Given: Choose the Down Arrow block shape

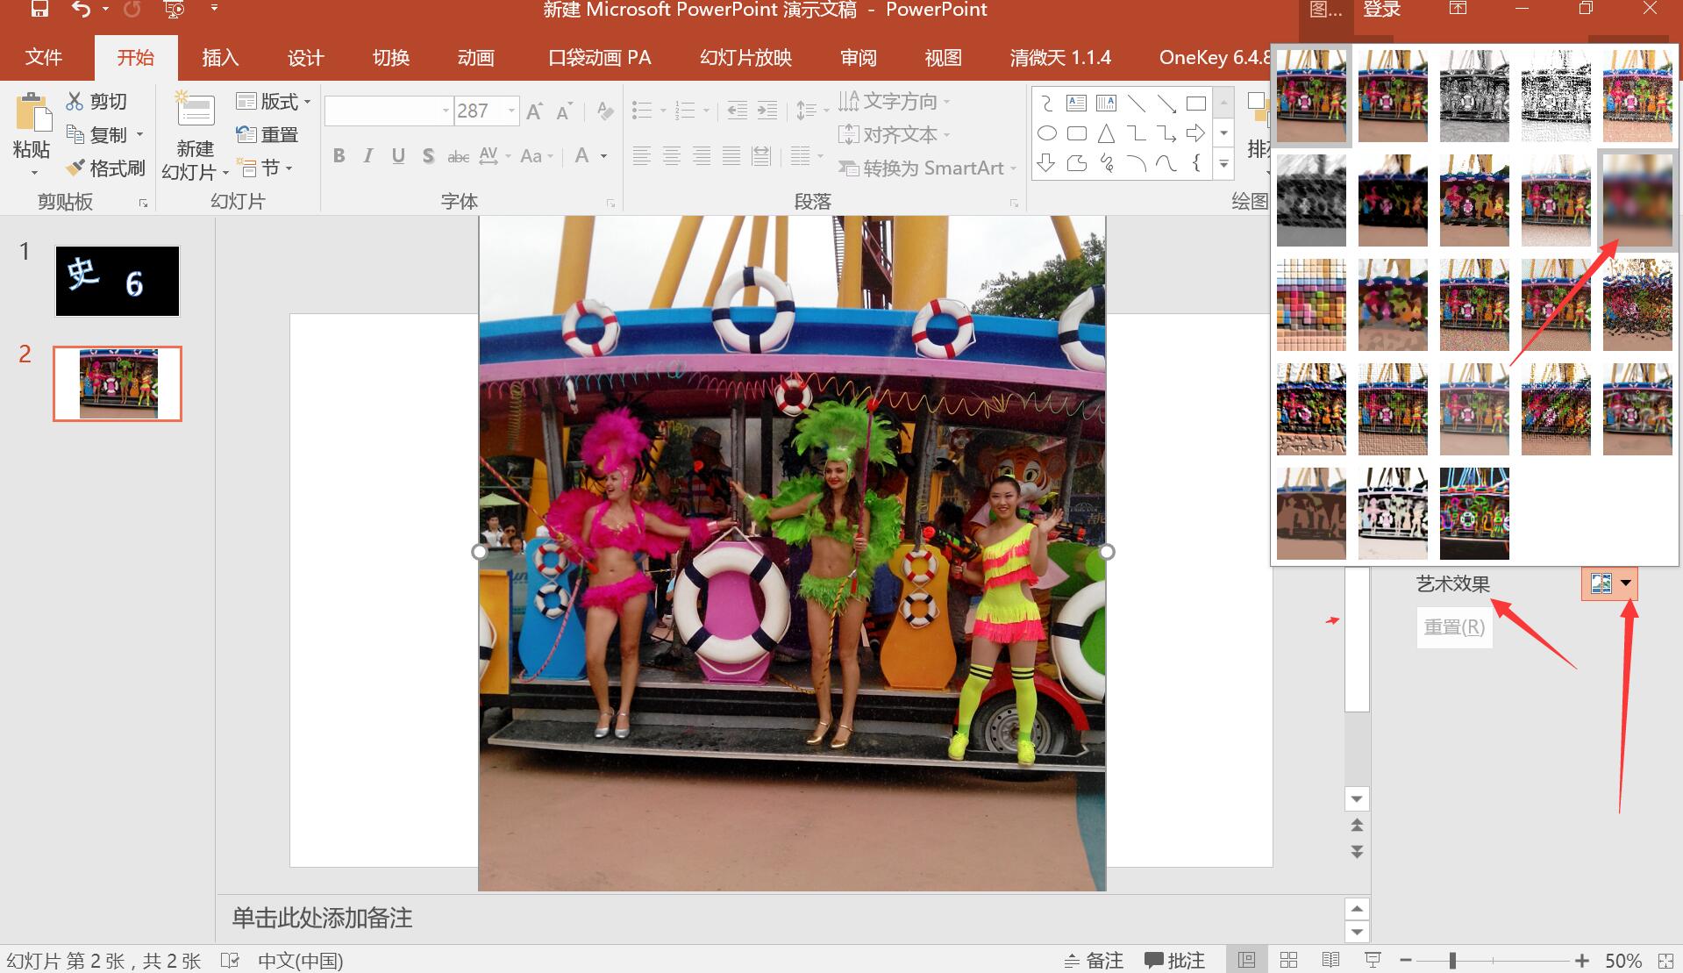Looking at the screenshot, I should pos(1046,163).
